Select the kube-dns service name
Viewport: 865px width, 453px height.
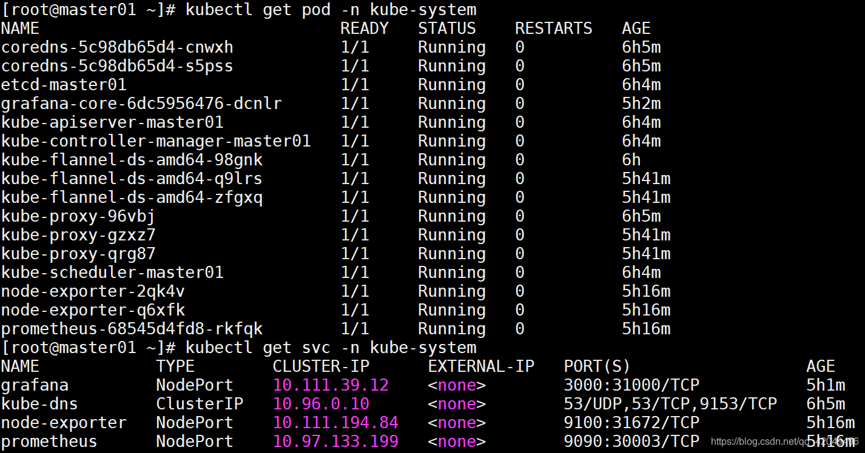39,405
